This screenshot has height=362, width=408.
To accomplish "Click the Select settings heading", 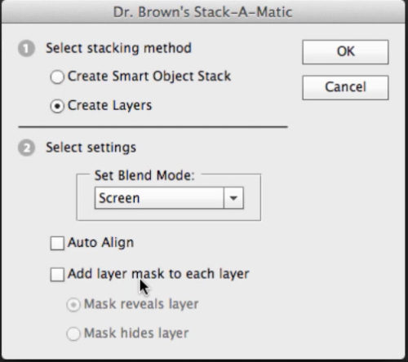I will coord(91,148).
